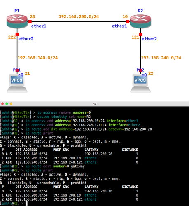Click the host number 10 label

125,16
